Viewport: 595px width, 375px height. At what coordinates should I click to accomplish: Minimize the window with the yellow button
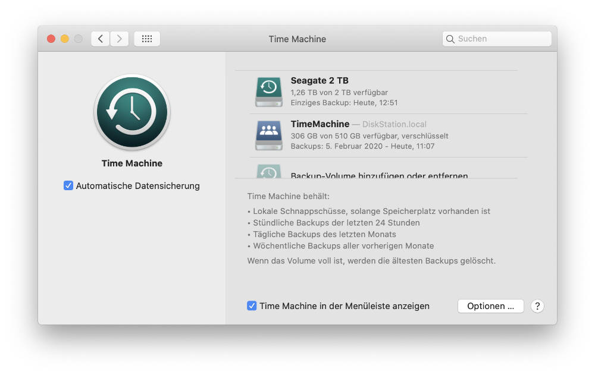point(65,39)
